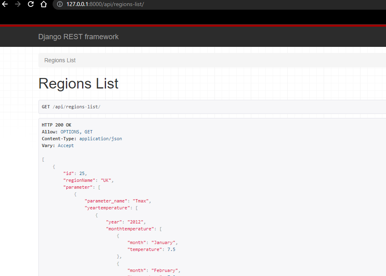Click the Regions List breadcrumb entry
386x276 pixels.
coord(59,60)
